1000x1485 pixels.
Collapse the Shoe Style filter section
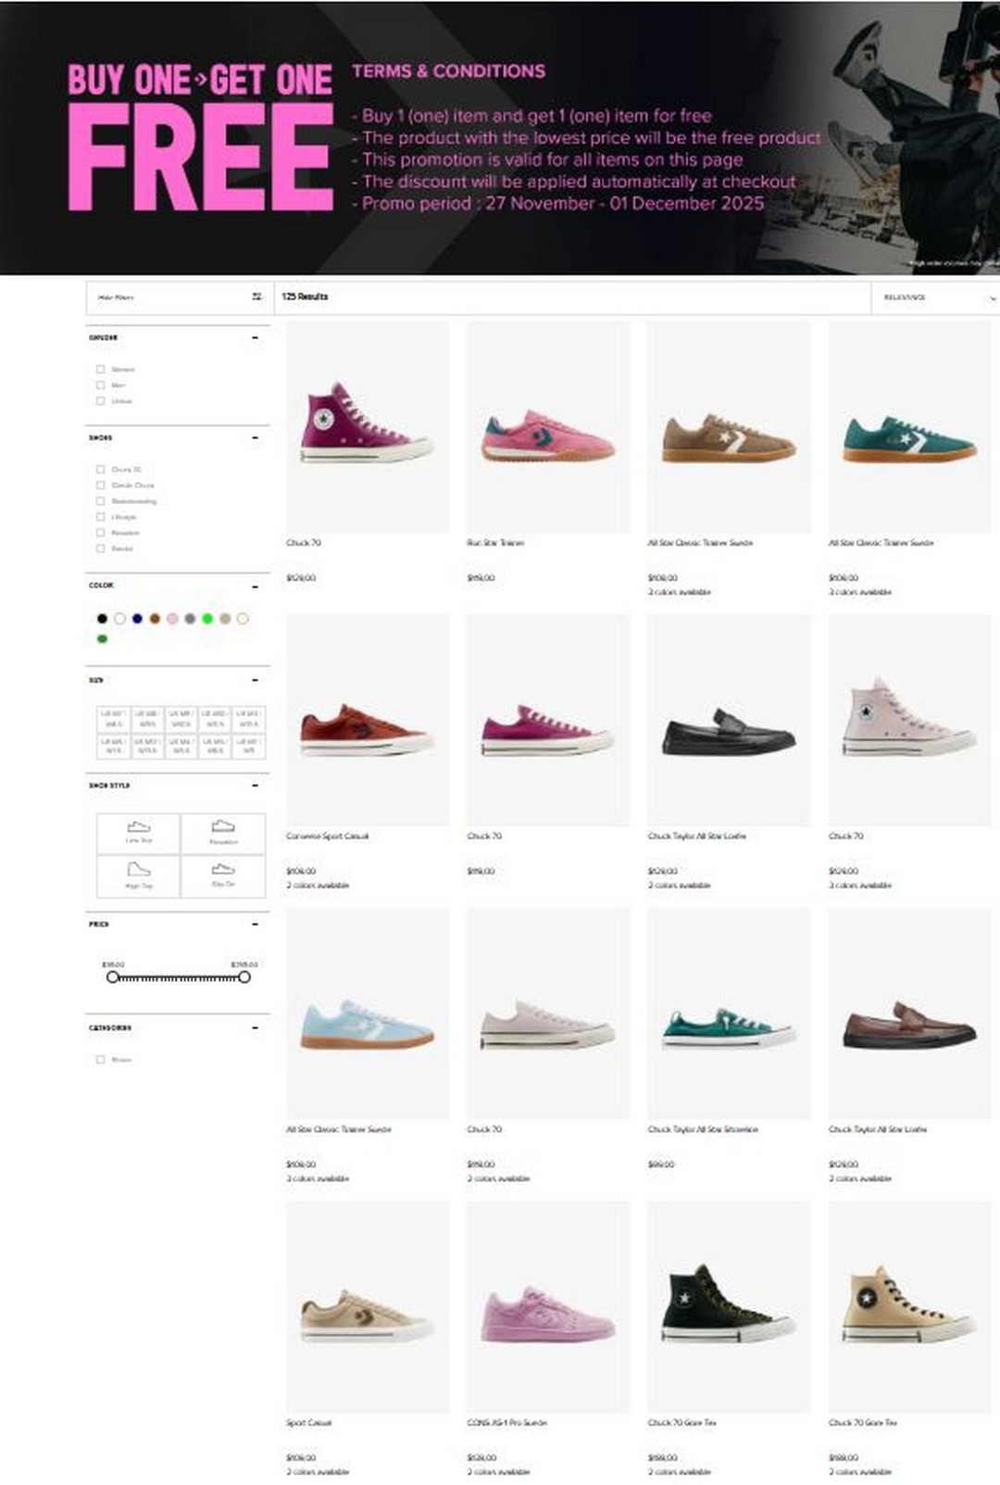[x=255, y=786]
